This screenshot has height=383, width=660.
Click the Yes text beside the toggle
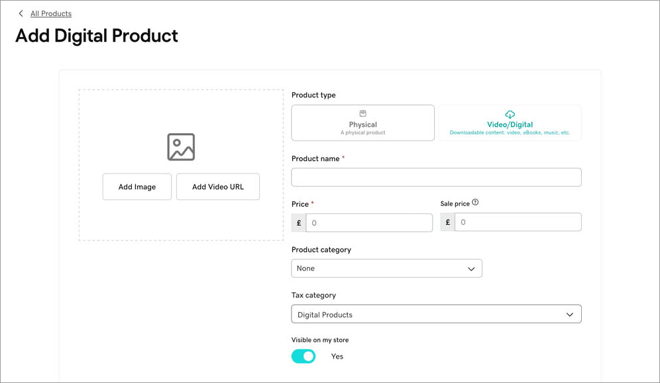337,356
